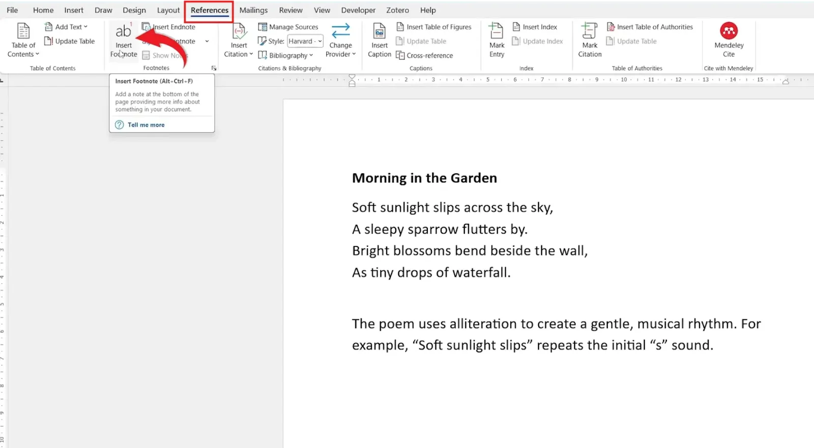The width and height of the screenshot is (814, 448).
Task: Click the right indent marker on the ruler
Action: pyautogui.click(x=786, y=82)
